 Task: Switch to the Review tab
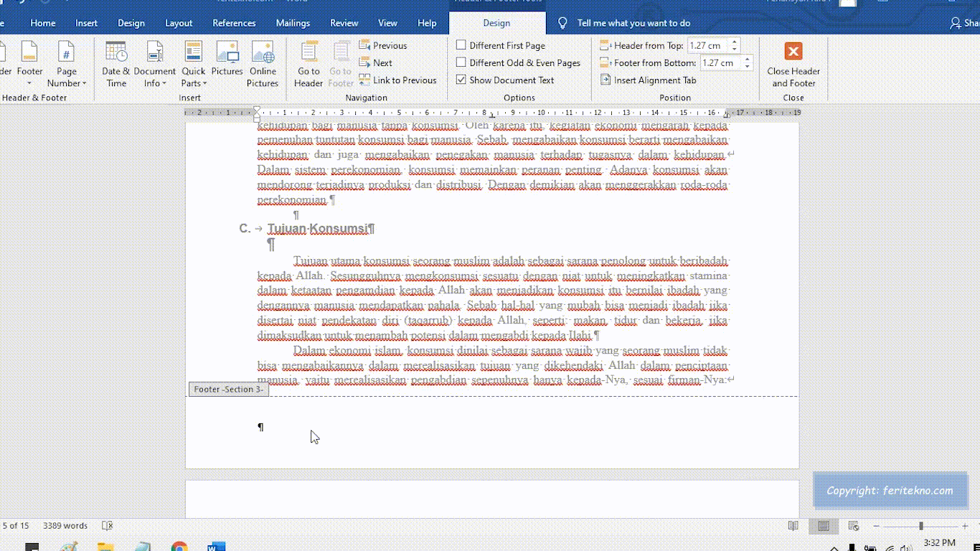tap(344, 23)
